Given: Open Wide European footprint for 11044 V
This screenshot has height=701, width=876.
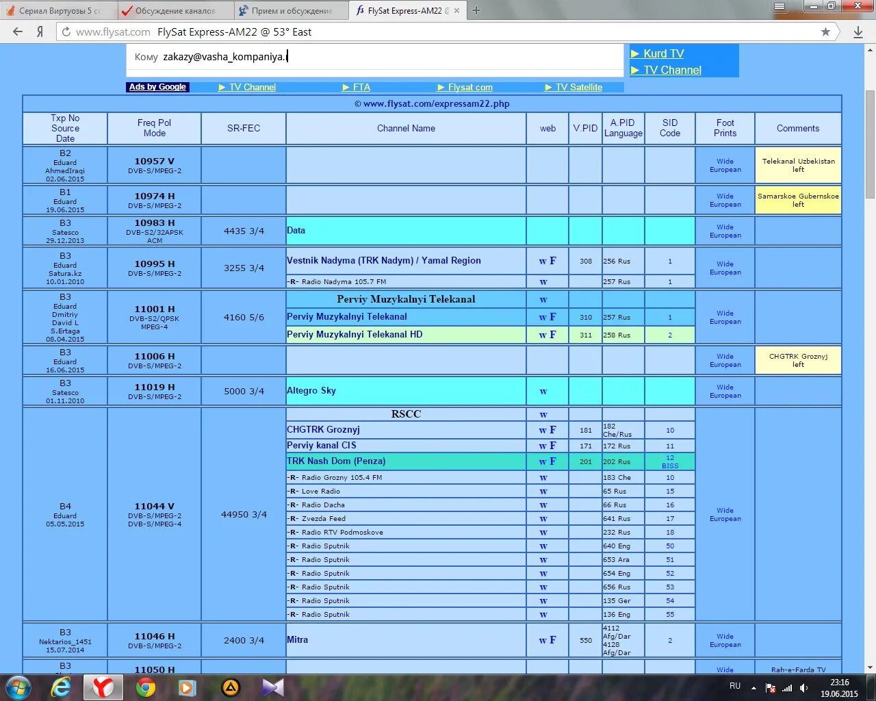Looking at the screenshot, I should point(725,514).
